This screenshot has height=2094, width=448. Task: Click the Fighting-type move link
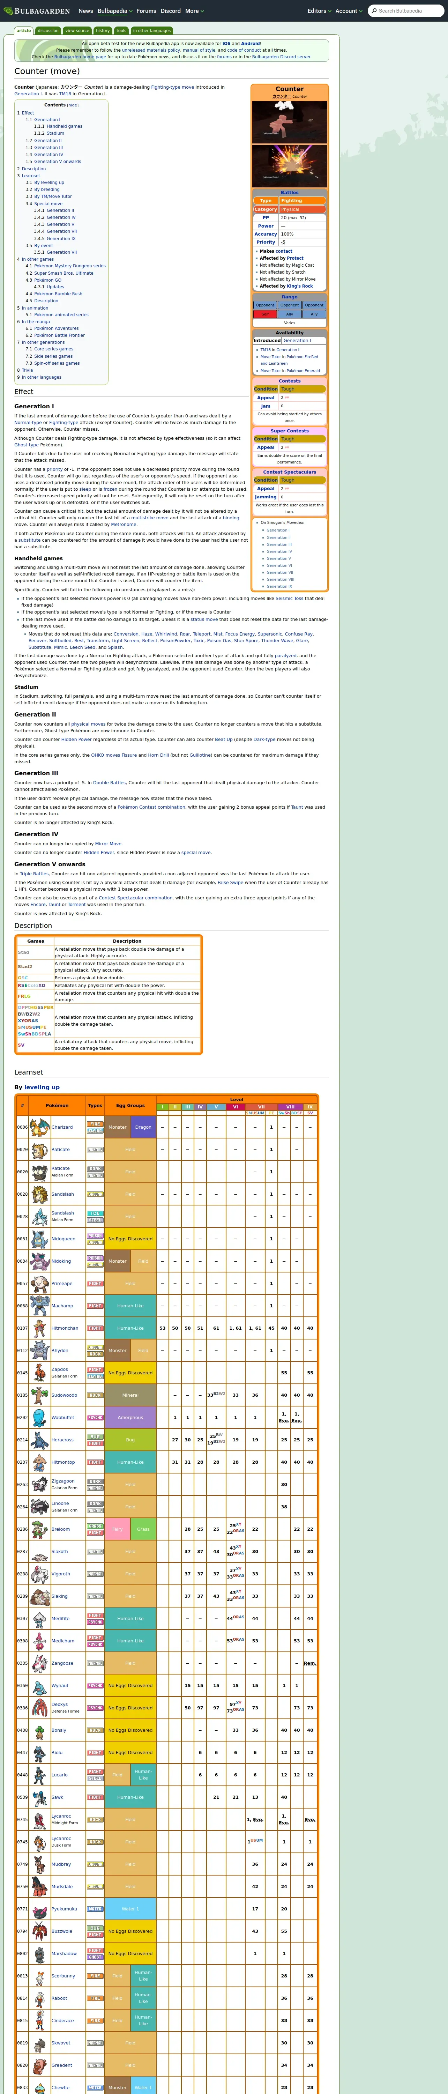click(x=172, y=87)
